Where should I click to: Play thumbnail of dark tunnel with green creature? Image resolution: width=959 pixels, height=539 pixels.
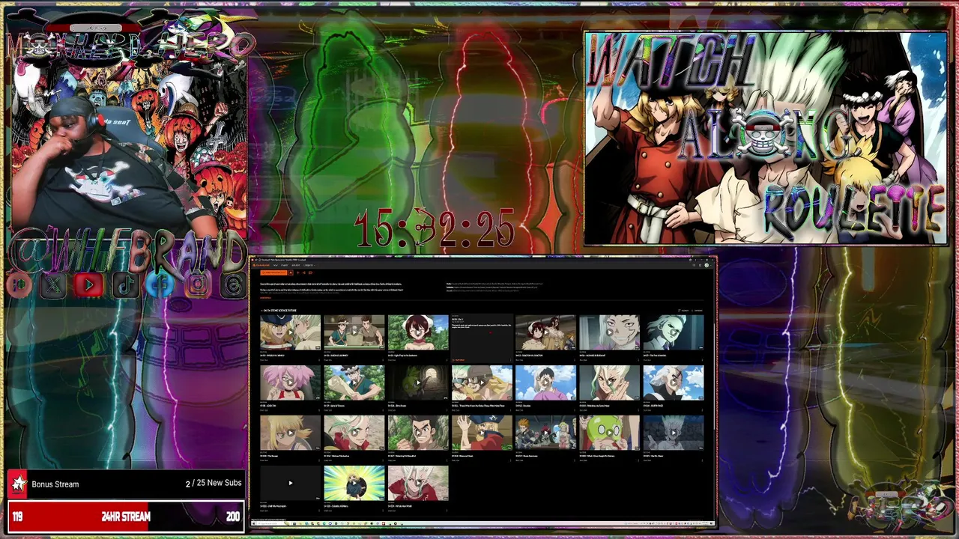tap(418, 383)
